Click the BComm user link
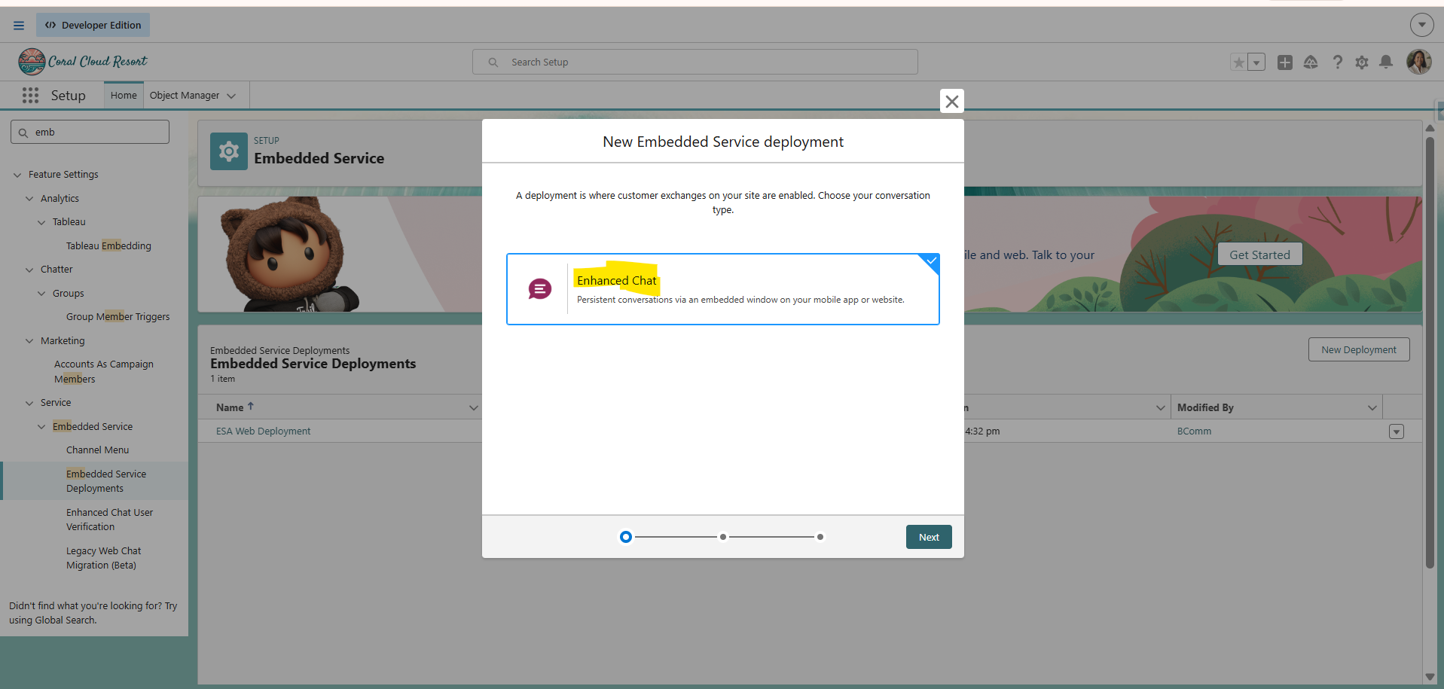1444x689 pixels. point(1194,431)
